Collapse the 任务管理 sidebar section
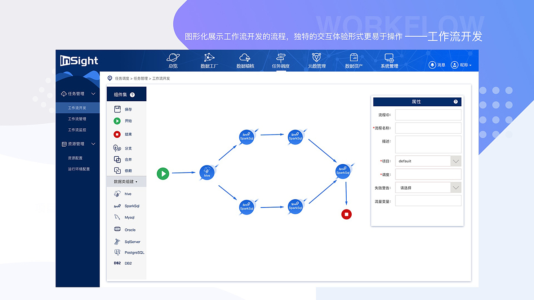 [93, 94]
